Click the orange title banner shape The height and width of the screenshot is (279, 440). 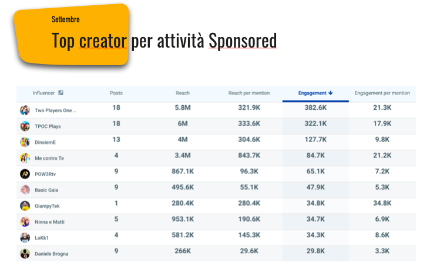point(72,35)
